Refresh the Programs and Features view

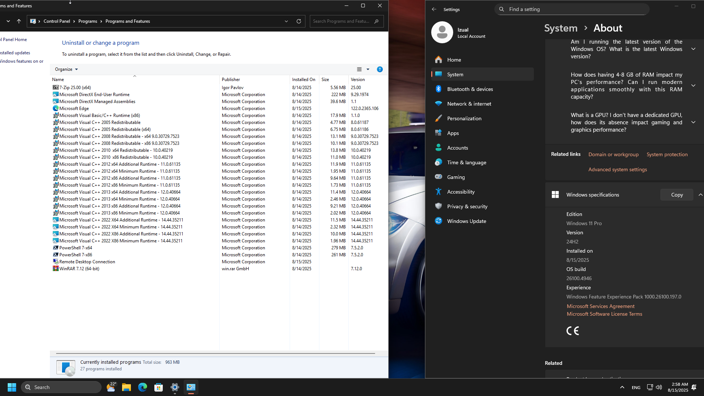pos(299,21)
